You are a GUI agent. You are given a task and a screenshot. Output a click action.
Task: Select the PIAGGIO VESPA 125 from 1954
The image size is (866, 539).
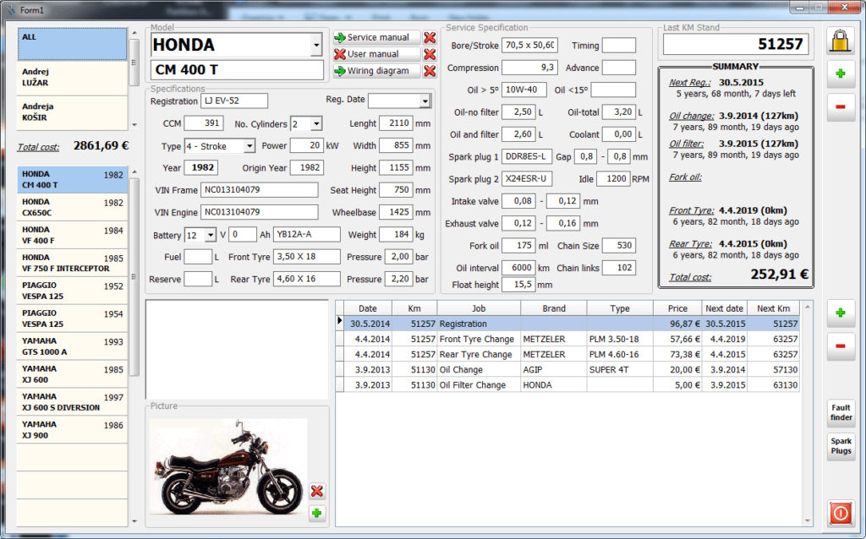[73, 318]
